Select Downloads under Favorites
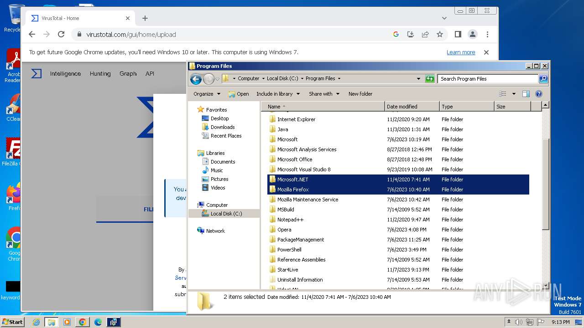The height and width of the screenshot is (328, 584). [x=223, y=127]
